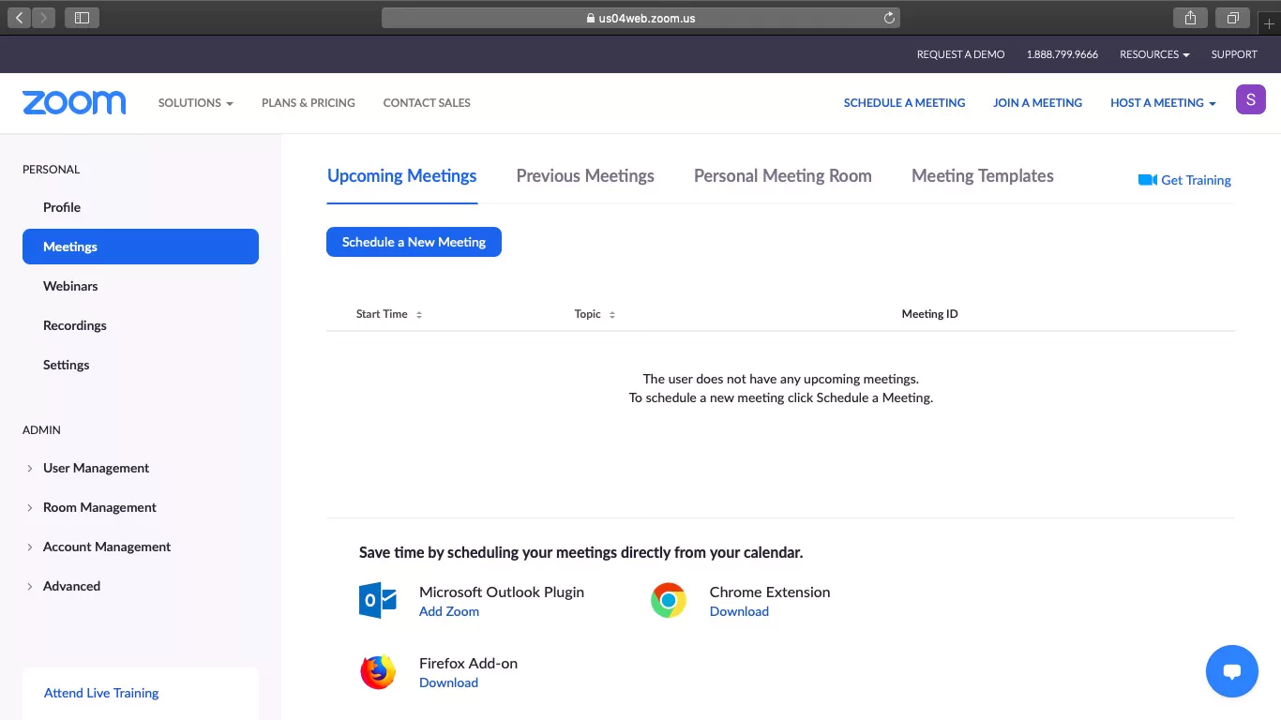Click the Zoom logo
The height and width of the screenshot is (720, 1281).
(74, 103)
